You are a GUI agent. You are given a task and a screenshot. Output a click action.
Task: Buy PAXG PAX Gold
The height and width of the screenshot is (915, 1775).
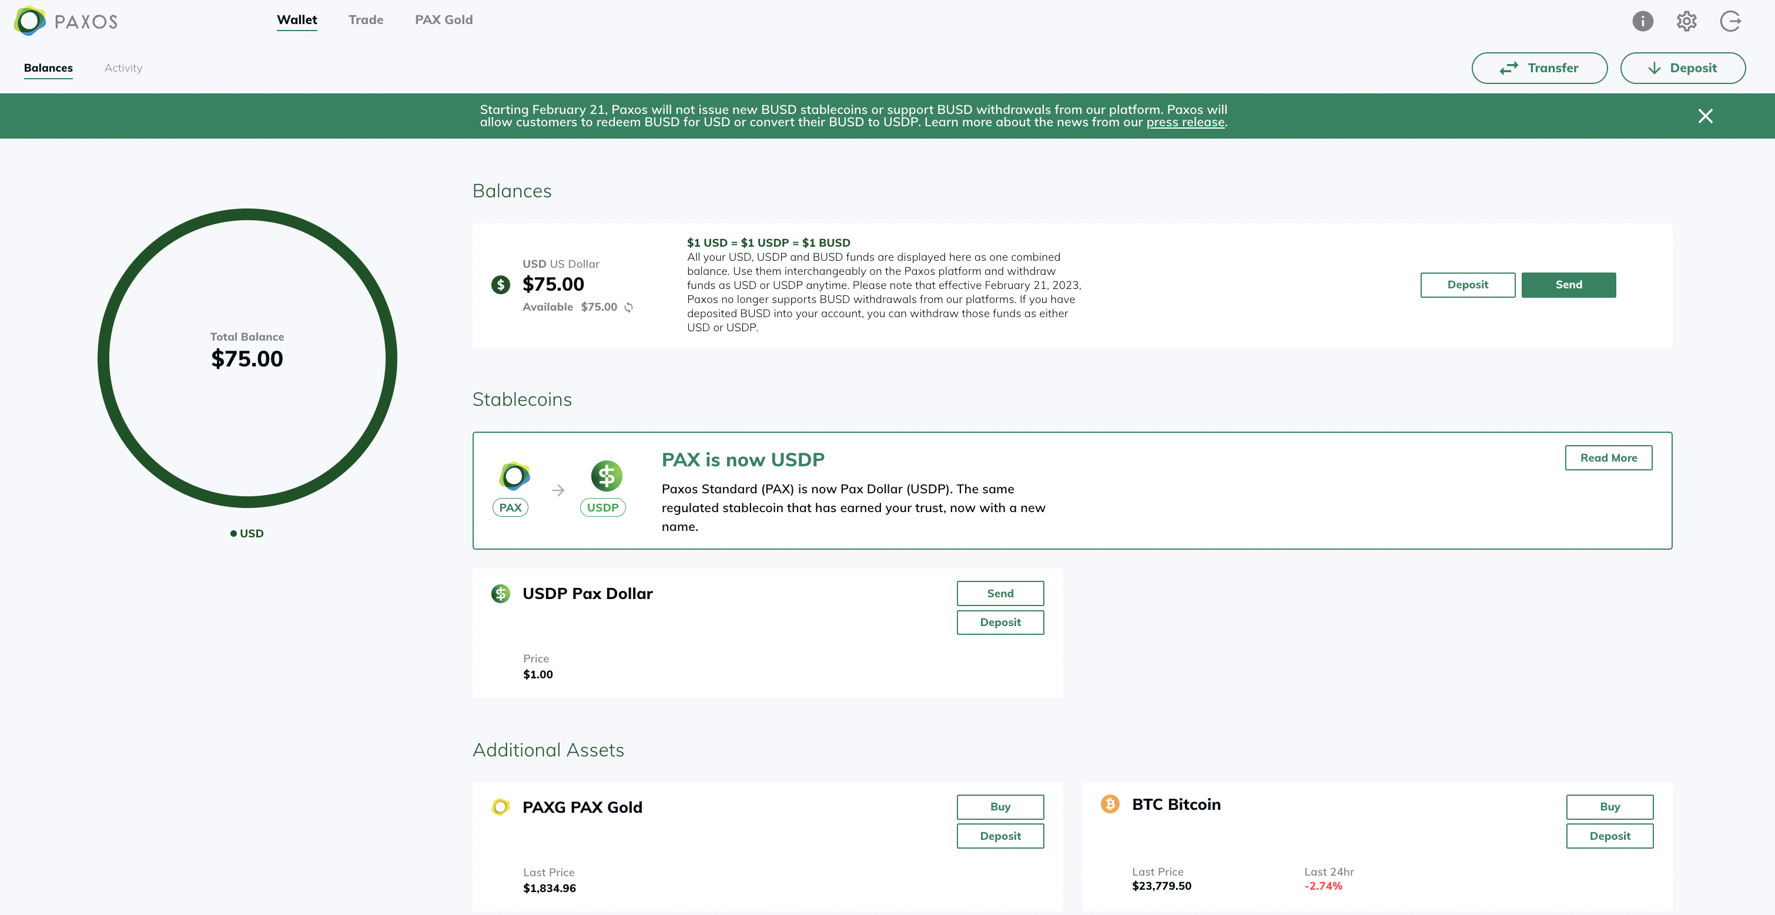[x=1000, y=807]
